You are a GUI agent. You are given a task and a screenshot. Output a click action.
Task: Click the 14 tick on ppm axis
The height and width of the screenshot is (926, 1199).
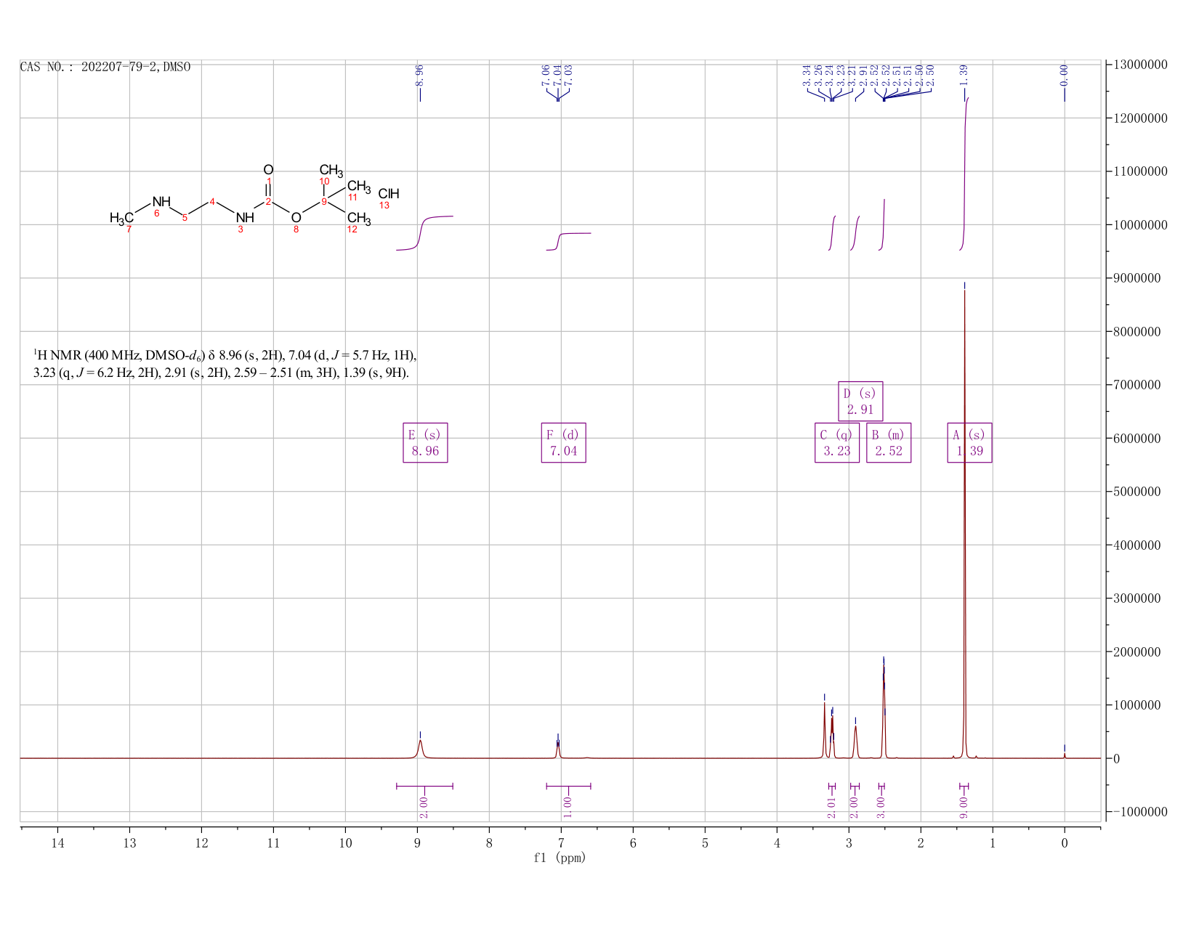coord(57,842)
